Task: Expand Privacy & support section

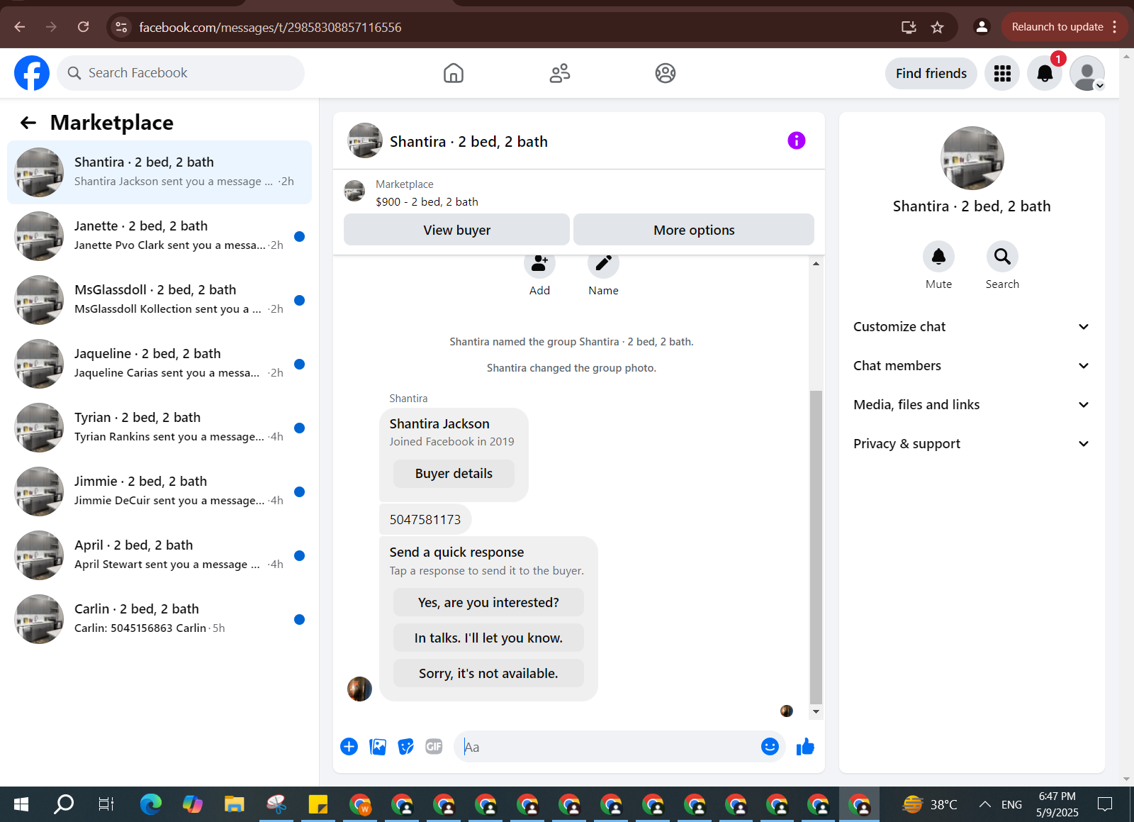Action: click(971, 444)
